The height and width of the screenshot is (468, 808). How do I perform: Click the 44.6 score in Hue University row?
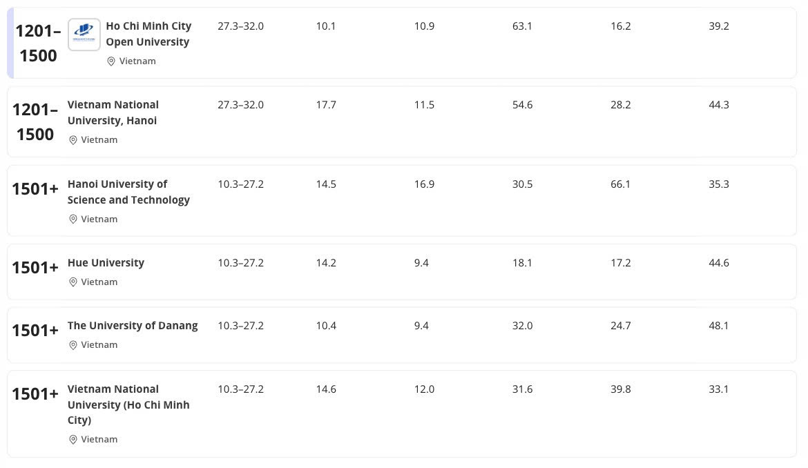[x=718, y=263]
